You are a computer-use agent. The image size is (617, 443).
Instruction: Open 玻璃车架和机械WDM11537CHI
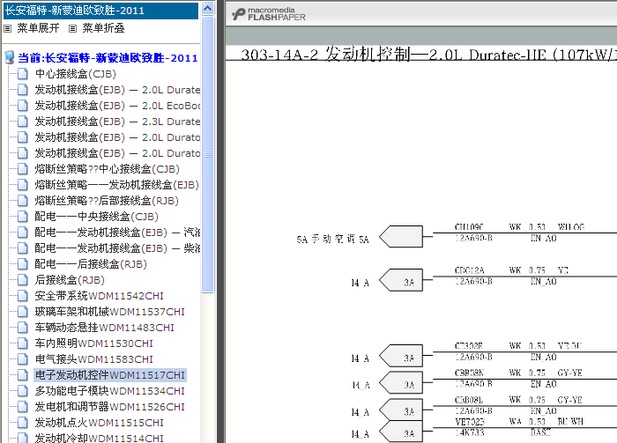pyautogui.click(x=110, y=312)
